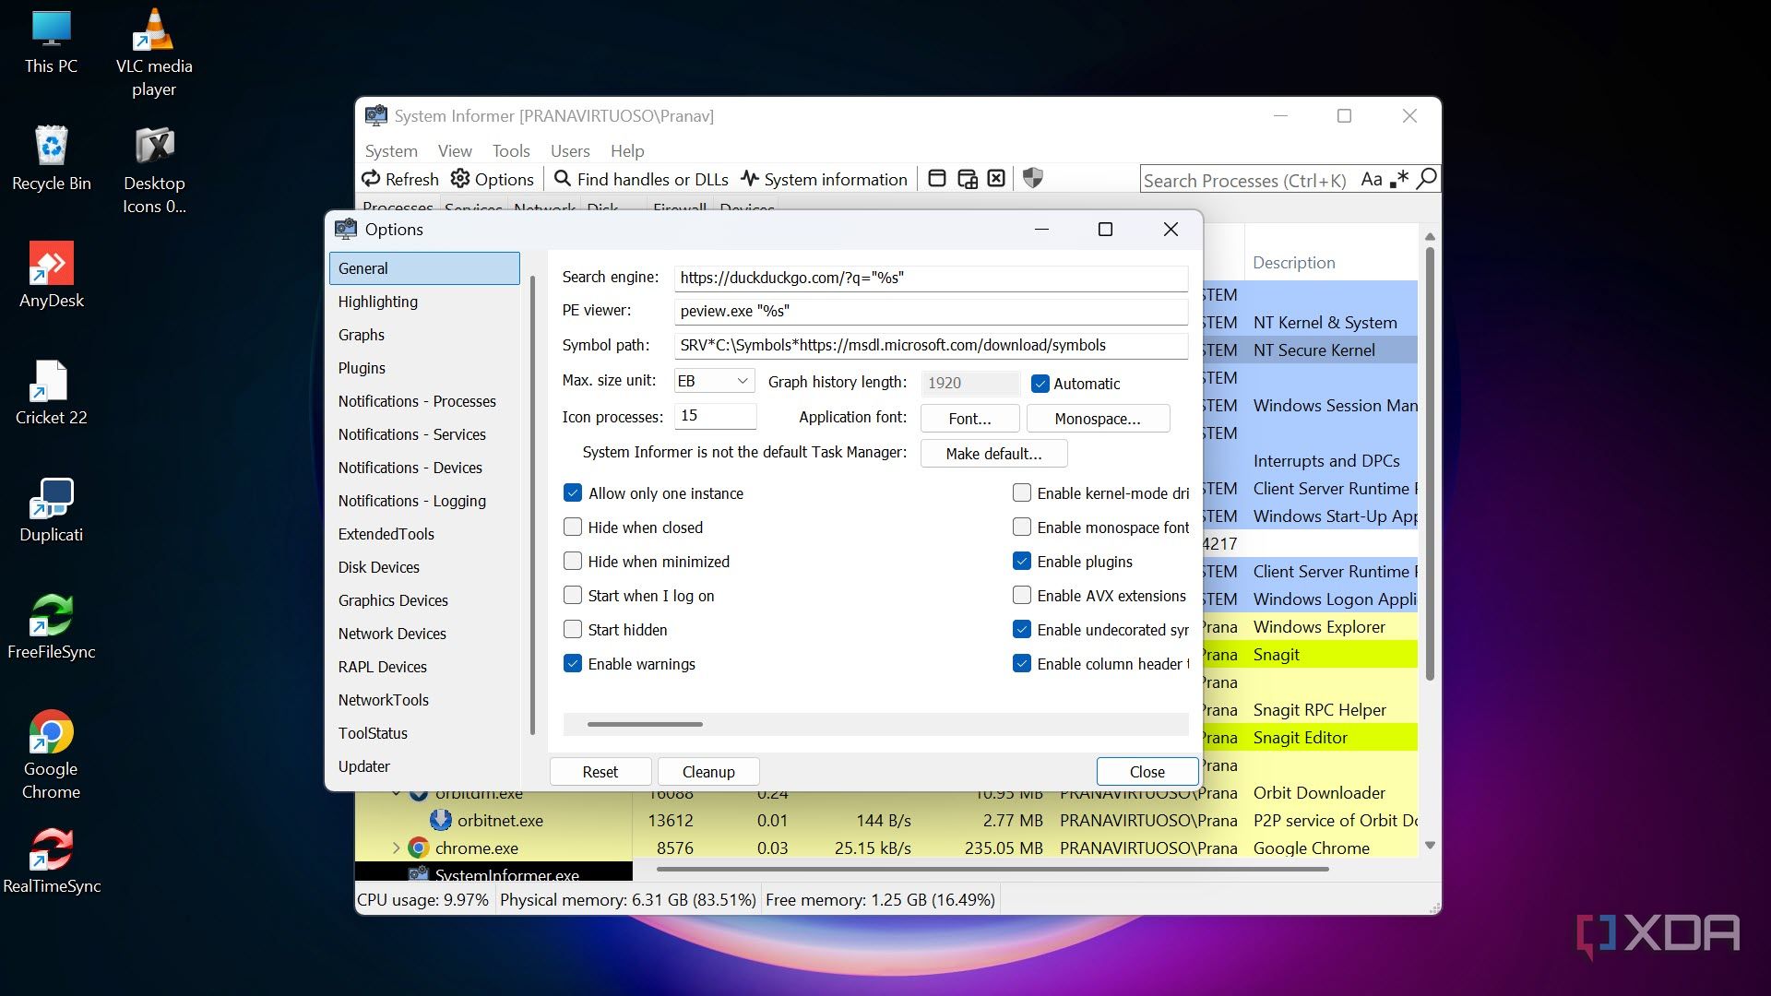Click the shield elevation toolbar icon
The image size is (1771, 996).
1033,179
